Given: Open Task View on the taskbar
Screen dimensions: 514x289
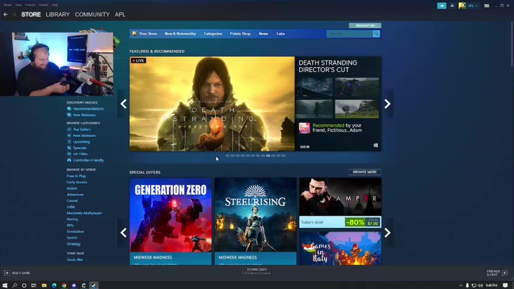Looking at the screenshot, I should pyautogui.click(x=34, y=285).
